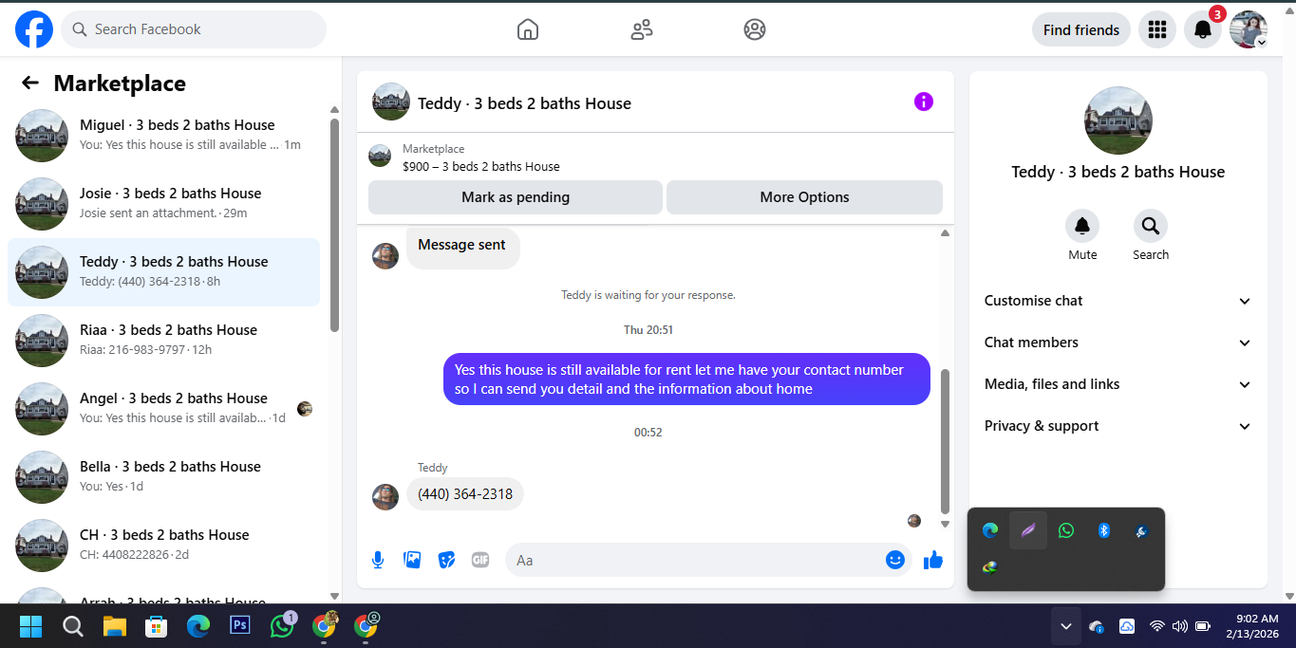
Task: Expand Media, files and links section
Action: (1118, 384)
